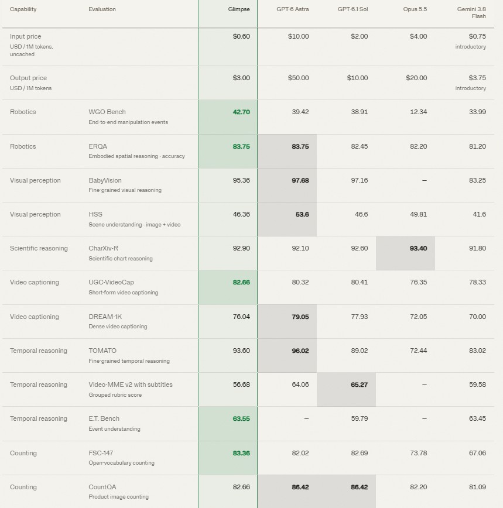
Task: Click the WGO Bench evaluation name
Action: [107, 112]
